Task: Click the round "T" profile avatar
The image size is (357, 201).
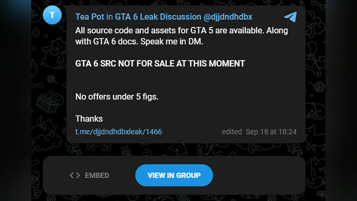Action: pyautogui.click(x=52, y=15)
